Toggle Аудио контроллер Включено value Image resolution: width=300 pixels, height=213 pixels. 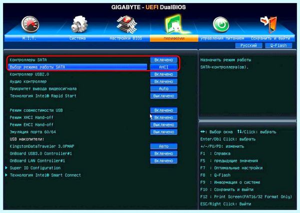(x=163, y=82)
